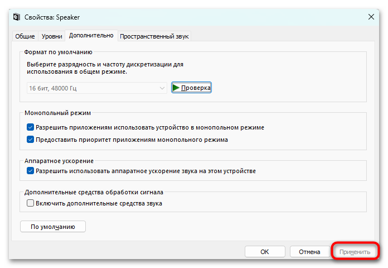Screen dimensions: 388x268
Task: Switch to the Общие tab
Action: [25, 36]
